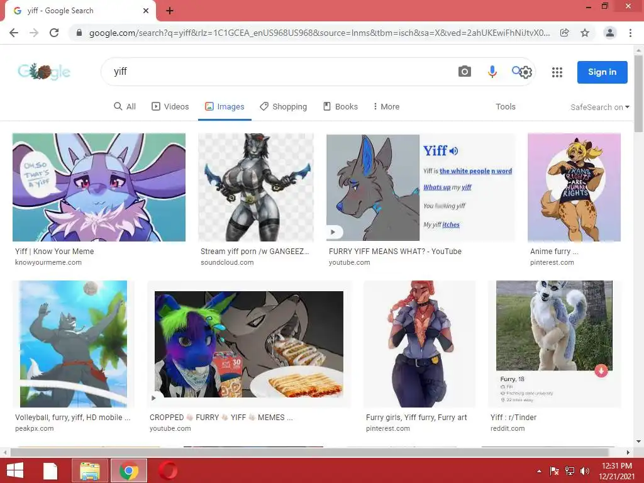This screenshot has height=483, width=644.
Task: Search by image using the camera icon
Action: (x=465, y=72)
